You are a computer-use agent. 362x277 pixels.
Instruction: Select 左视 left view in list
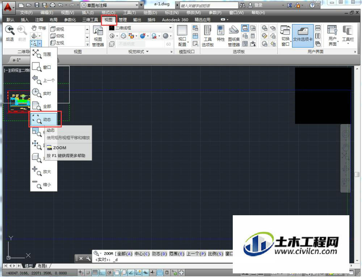[x=57, y=43]
